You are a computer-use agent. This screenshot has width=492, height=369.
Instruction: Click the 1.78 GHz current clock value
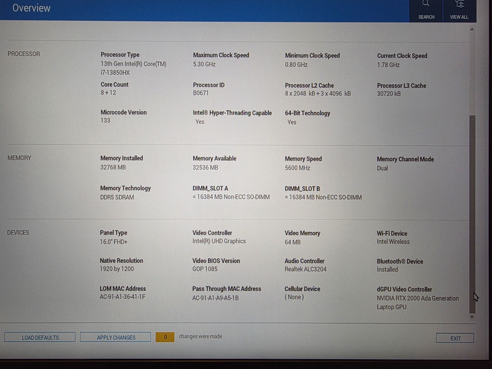pos(388,65)
